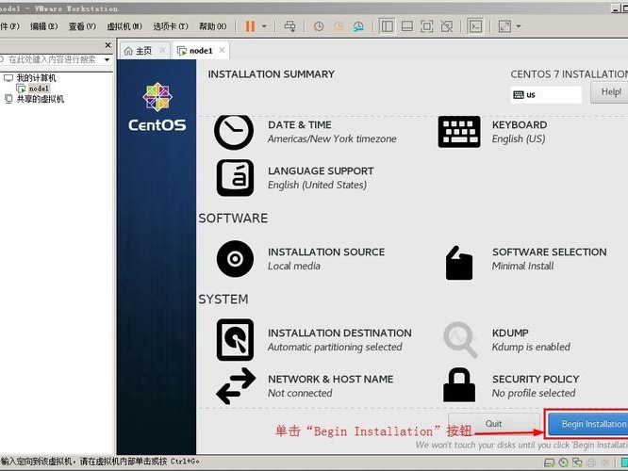Take a snapshot of this virtual machine
The image size is (628, 471).
point(319,26)
